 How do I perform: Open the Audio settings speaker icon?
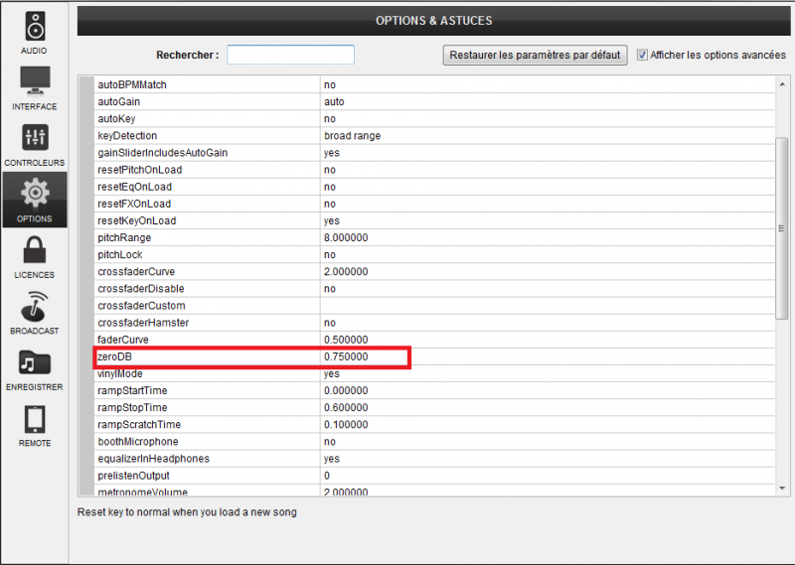pos(35,27)
